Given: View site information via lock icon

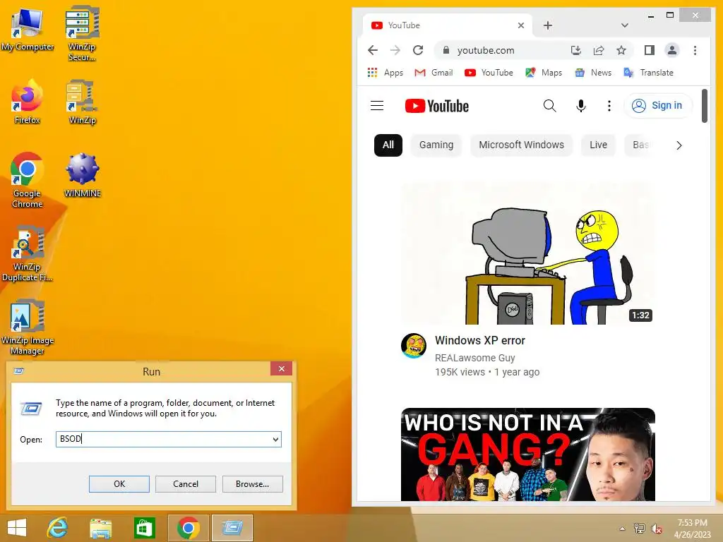Looking at the screenshot, I should coord(446,50).
